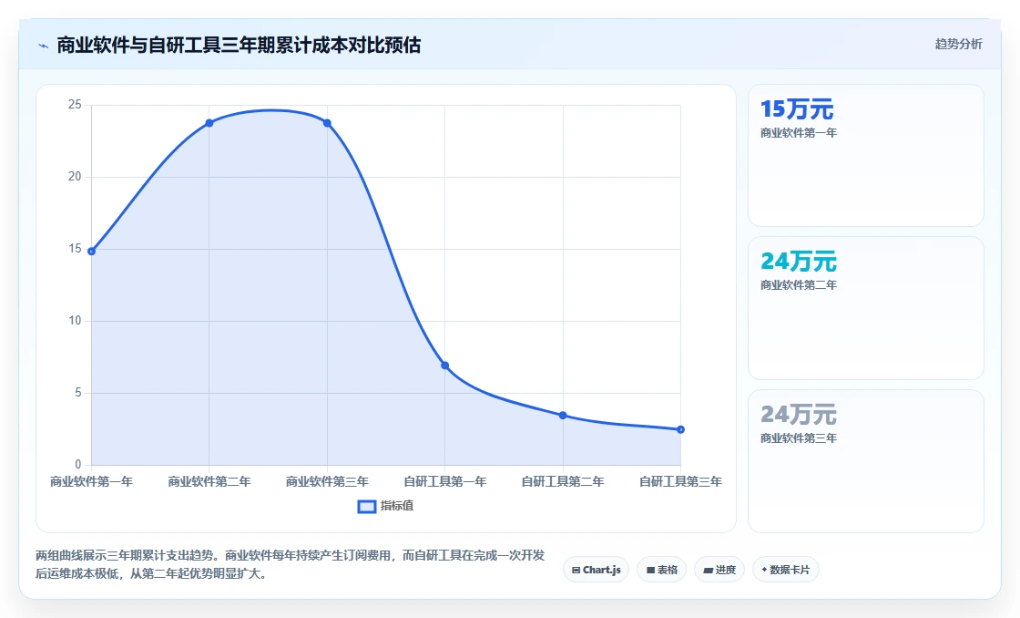This screenshot has height=618, width=1020.
Task: Click the 商业软件第三年 x-axis label
Action: [x=327, y=482]
